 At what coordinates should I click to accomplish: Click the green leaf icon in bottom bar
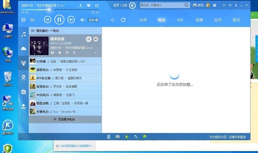click(x=144, y=136)
